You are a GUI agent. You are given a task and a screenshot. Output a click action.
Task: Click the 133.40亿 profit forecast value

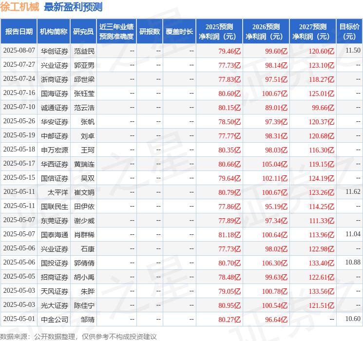[322, 263]
